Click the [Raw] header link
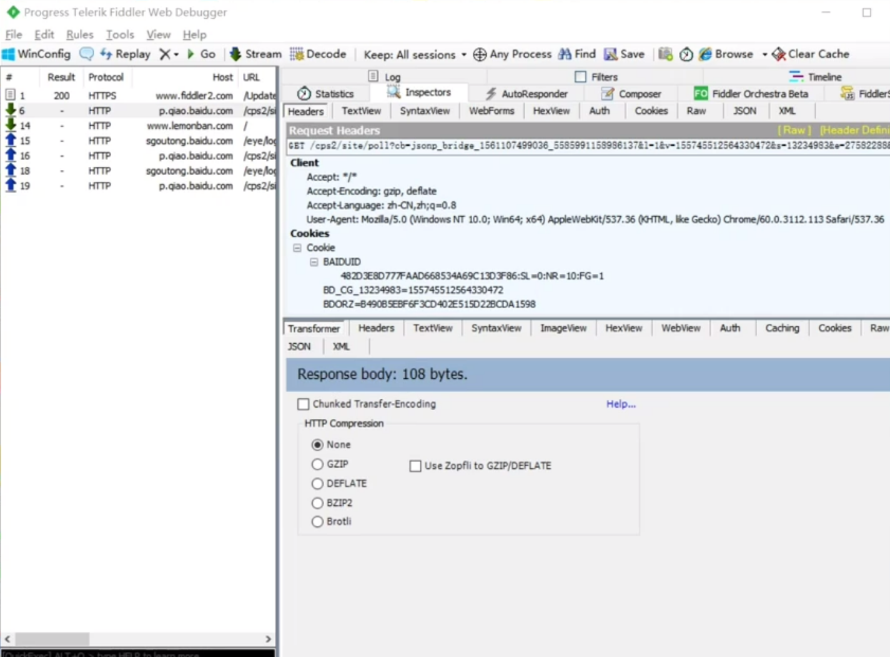 [794, 130]
